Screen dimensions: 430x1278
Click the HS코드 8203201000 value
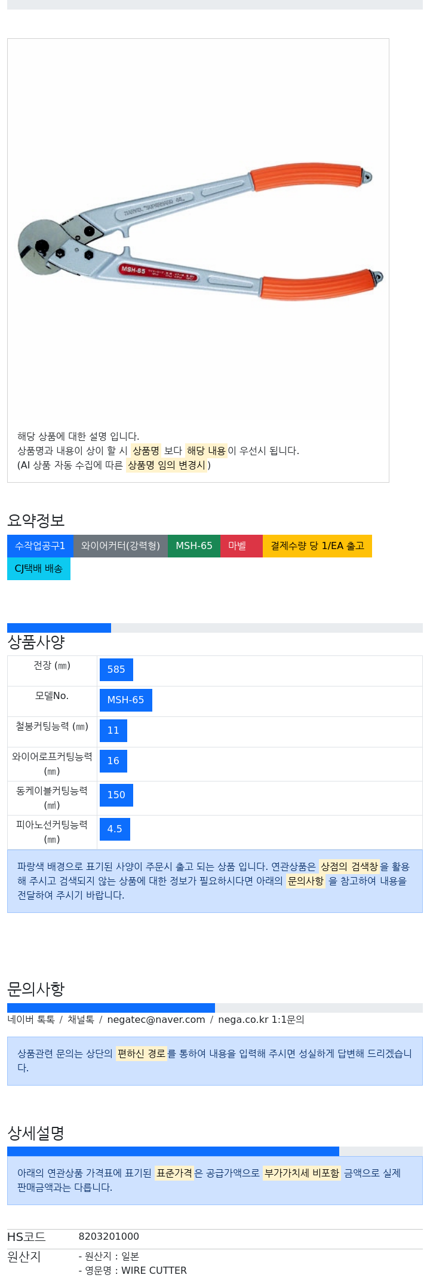pos(109,1237)
